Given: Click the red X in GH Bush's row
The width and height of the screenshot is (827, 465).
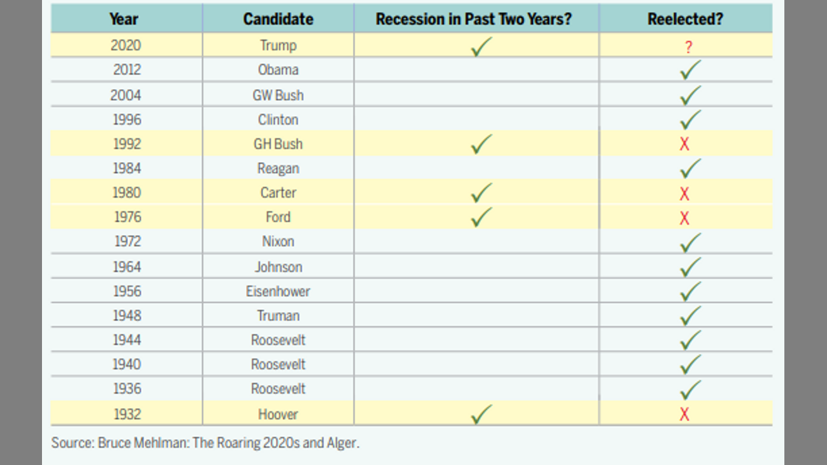Looking at the screenshot, I should [x=685, y=144].
